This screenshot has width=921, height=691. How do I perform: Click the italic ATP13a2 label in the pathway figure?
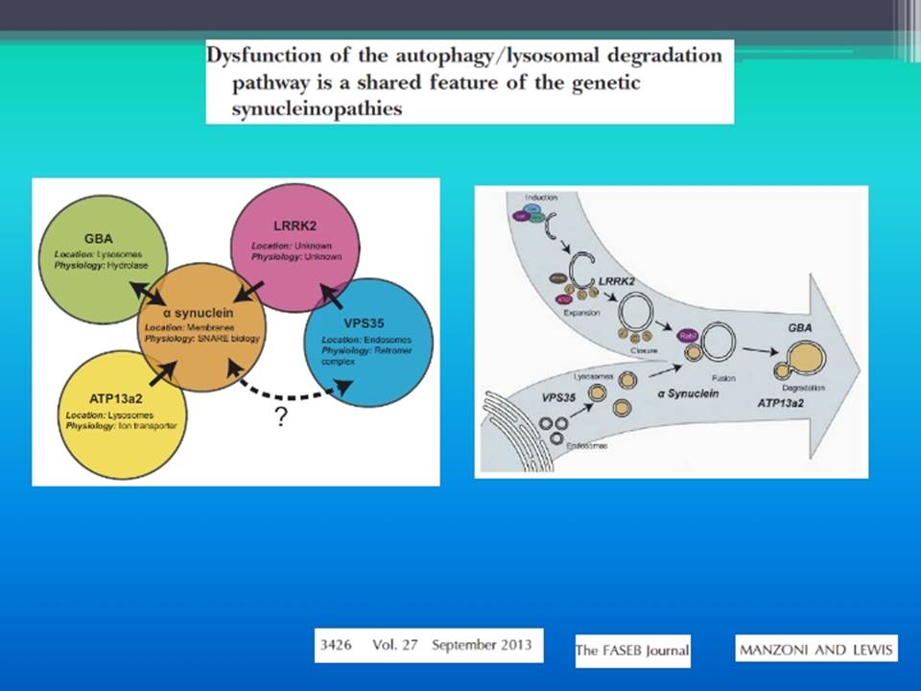781,404
